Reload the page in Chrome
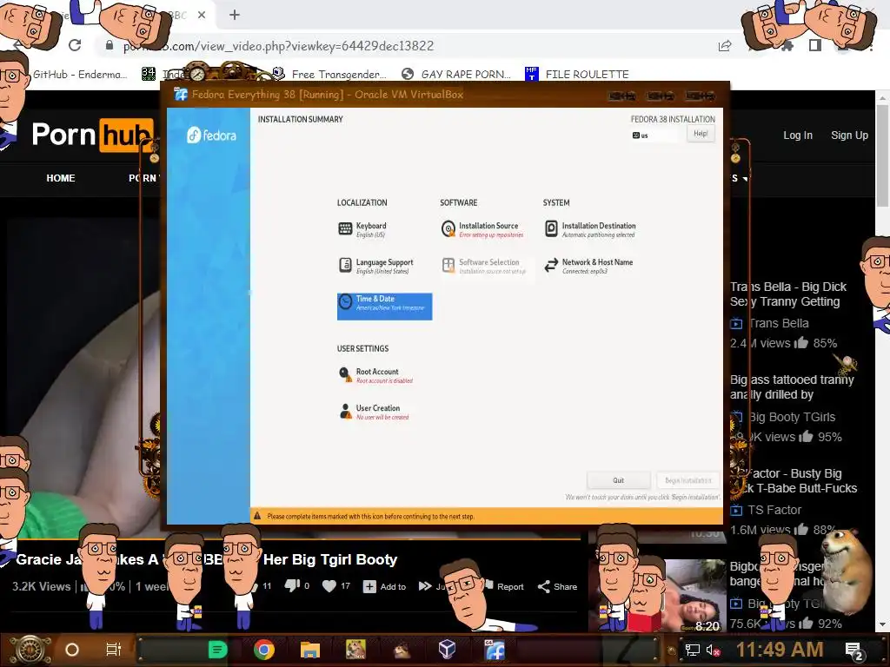This screenshot has height=667, width=890. coord(75,45)
